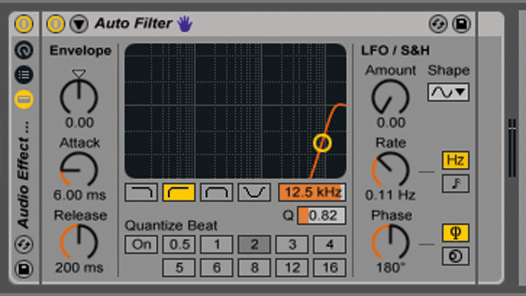
Task: Click the LFO Amount knob
Action: [390, 97]
